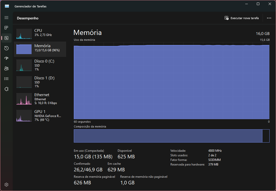Click the 629 MB Em cache value
276x191 pixels.
[116, 170]
